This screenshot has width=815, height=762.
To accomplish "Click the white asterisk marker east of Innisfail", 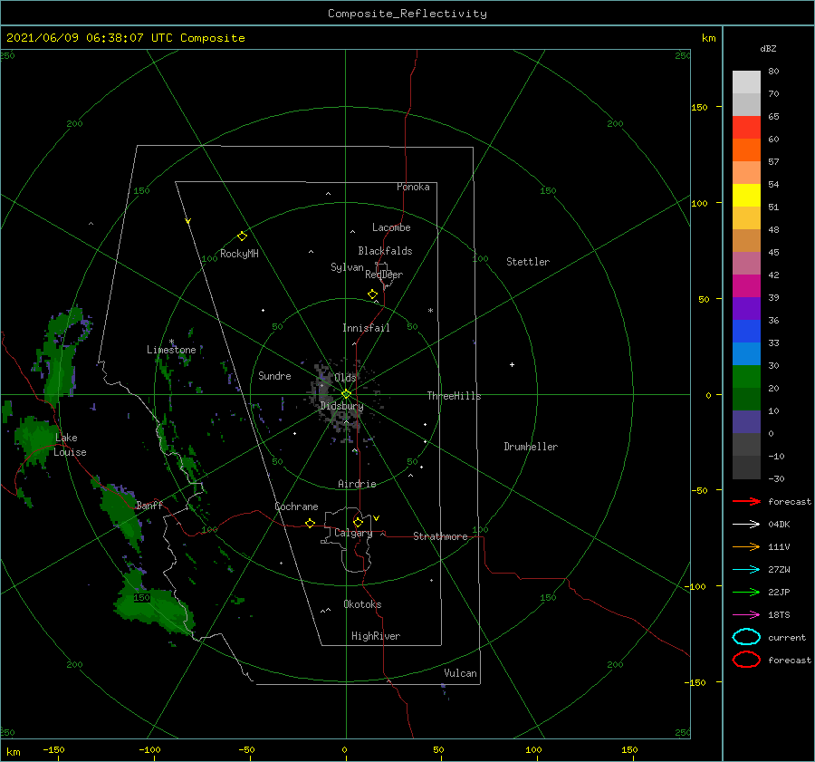I will [x=430, y=311].
